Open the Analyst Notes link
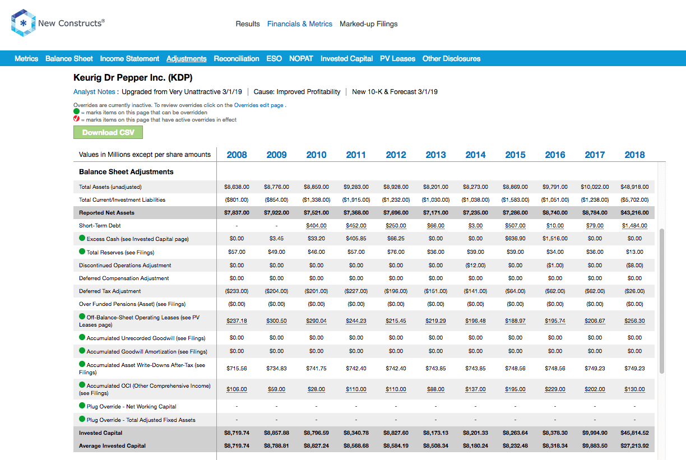This screenshot has height=460, width=686. coord(94,92)
